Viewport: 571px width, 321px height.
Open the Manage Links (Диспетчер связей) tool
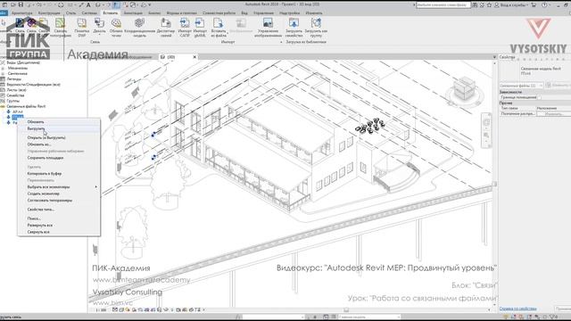click(166, 28)
